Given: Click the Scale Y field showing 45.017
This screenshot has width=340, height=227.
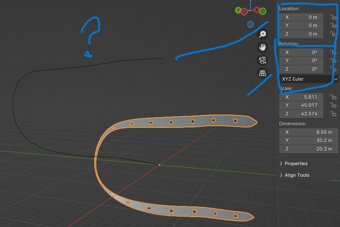Looking at the screenshot, I should tap(301, 105).
